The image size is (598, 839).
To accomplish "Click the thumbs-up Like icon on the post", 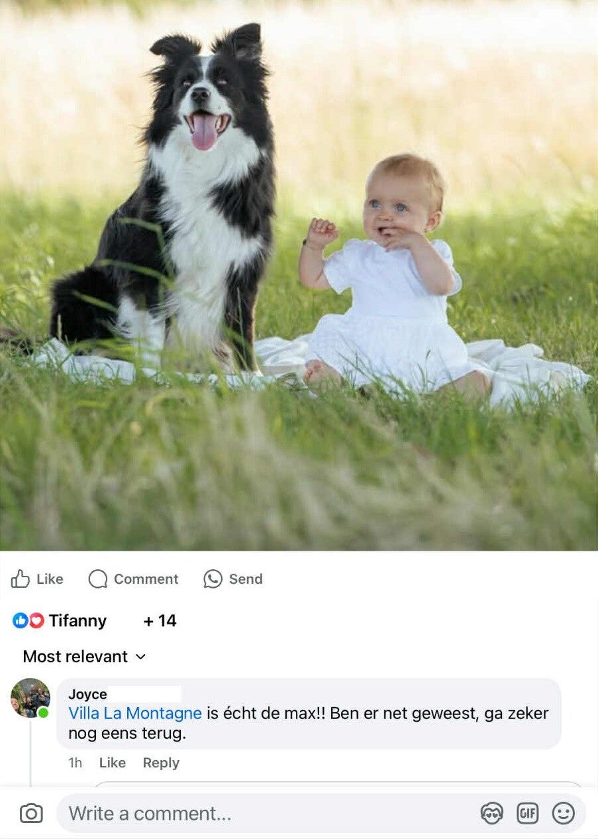I will click(21, 579).
